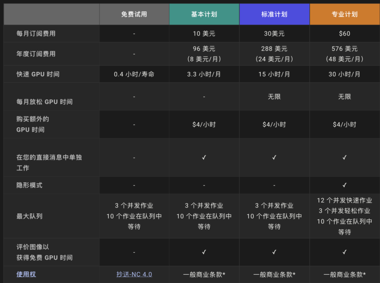380x283 pixels.
Task: Select the 免费试用 column header
Action: 134,14
